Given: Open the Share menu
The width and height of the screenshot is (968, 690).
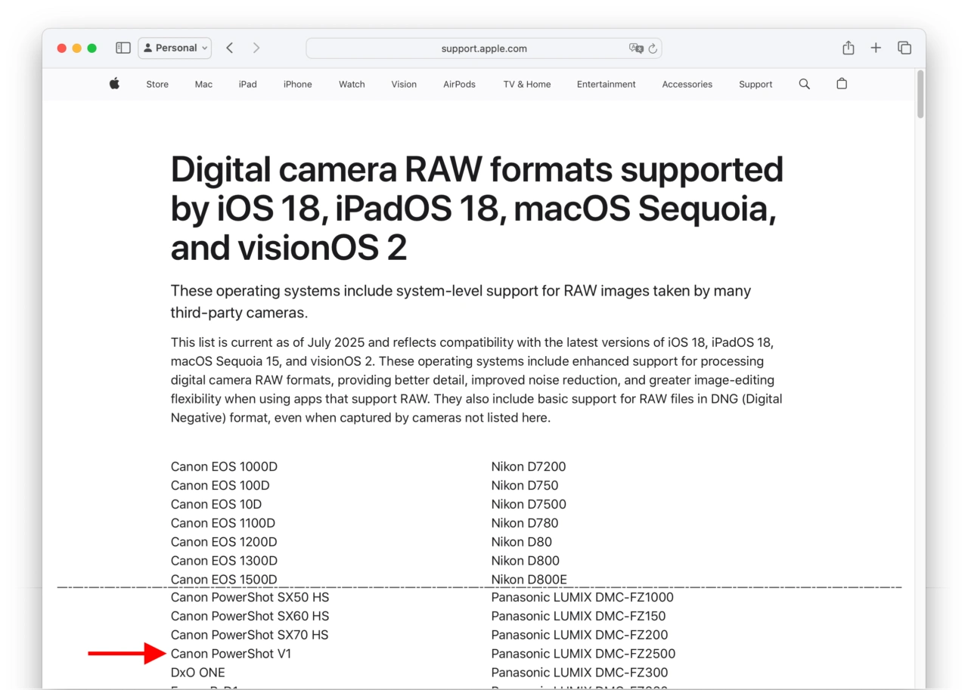Looking at the screenshot, I should [849, 48].
